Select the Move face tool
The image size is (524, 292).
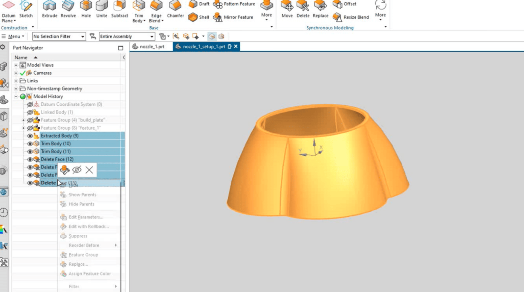287,9
